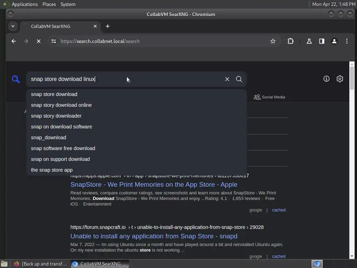The width and height of the screenshot is (357, 268).
Task: Click the address bar URL
Action: point(100,41)
